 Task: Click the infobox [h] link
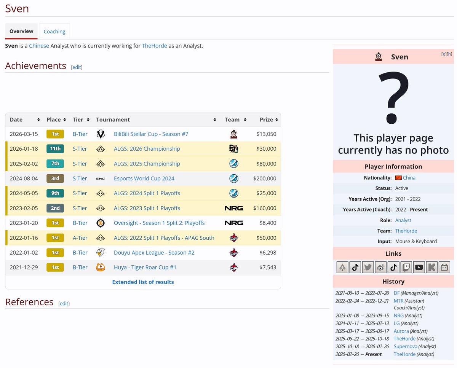pos(449,54)
